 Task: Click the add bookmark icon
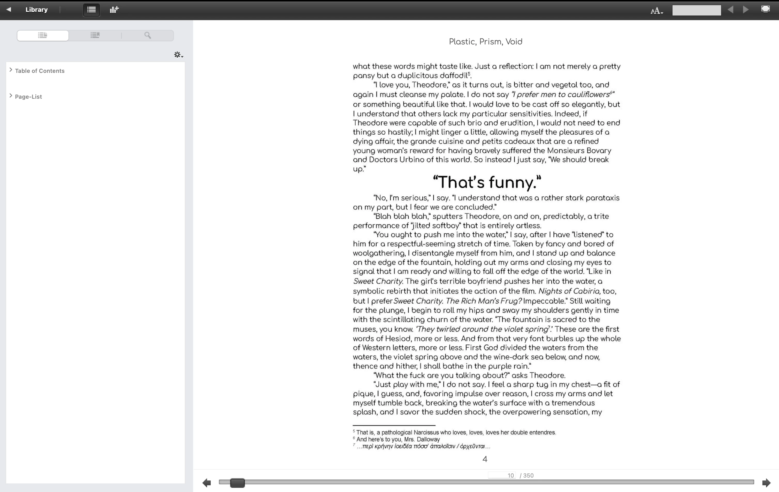click(114, 10)
